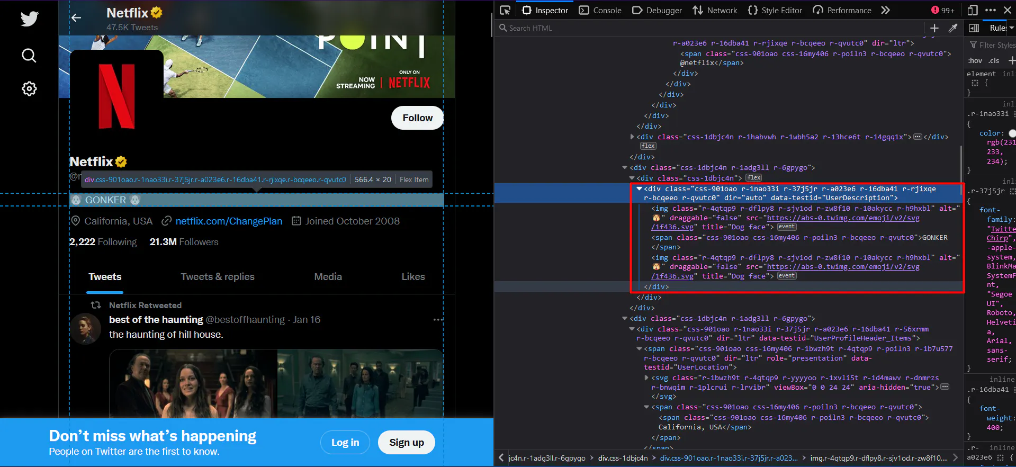Collapse the css-1dbjc4n flex div node
1016x467 pixels.
[x=632, y=178]
